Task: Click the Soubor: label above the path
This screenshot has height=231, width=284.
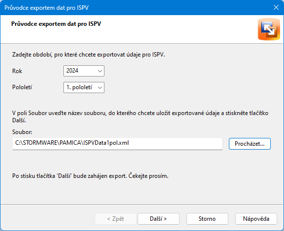Action: click(22, 132)
